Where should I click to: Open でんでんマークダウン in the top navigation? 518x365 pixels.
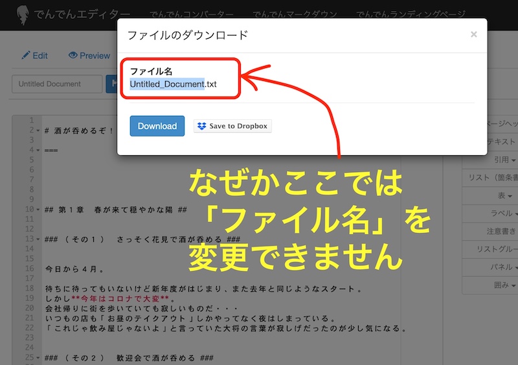tap(295, 14)
